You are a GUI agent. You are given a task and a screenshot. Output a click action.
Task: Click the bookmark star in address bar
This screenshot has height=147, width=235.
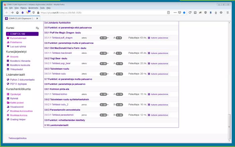[184, 12]
